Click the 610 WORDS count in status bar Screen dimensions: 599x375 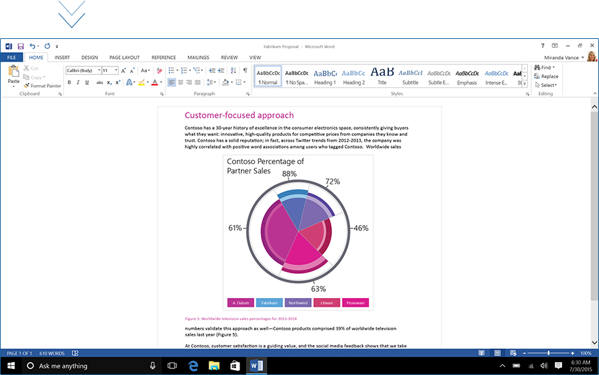pyautogui.click(x=52, y=354)
